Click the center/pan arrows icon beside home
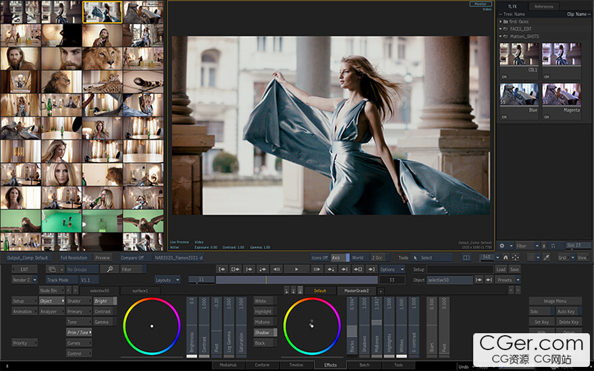 [x=515, y=258]
